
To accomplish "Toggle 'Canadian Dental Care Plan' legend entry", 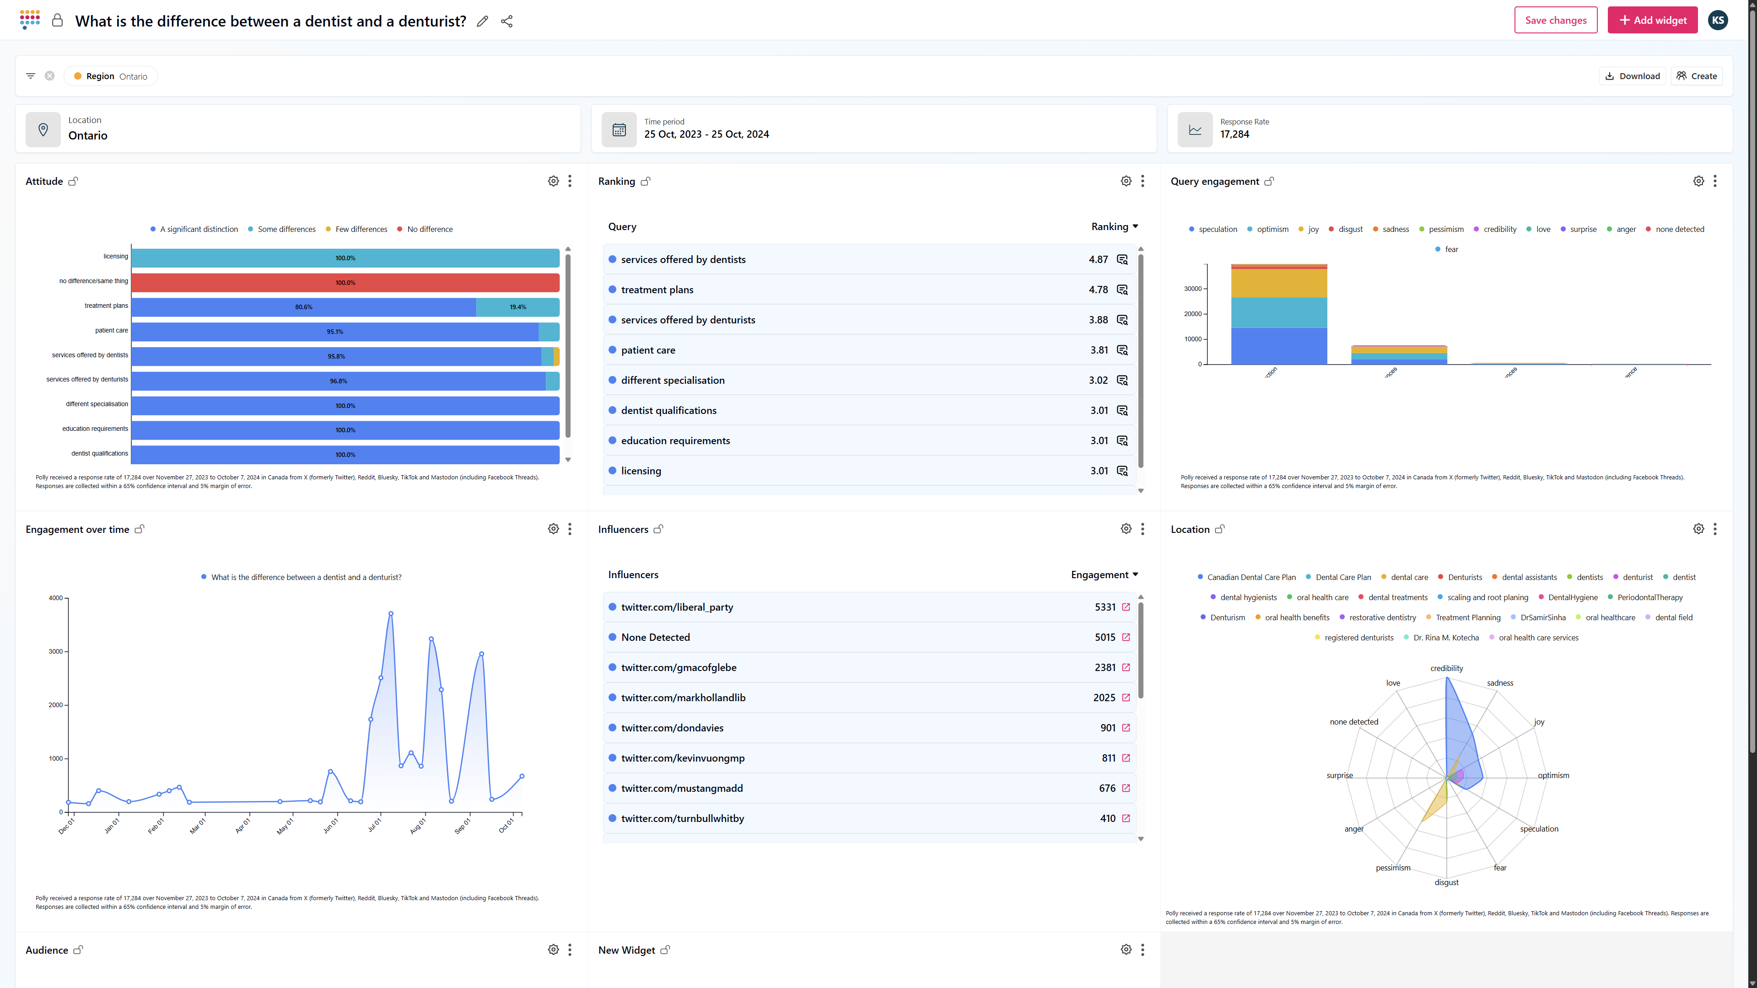I will click(1251, 577).
